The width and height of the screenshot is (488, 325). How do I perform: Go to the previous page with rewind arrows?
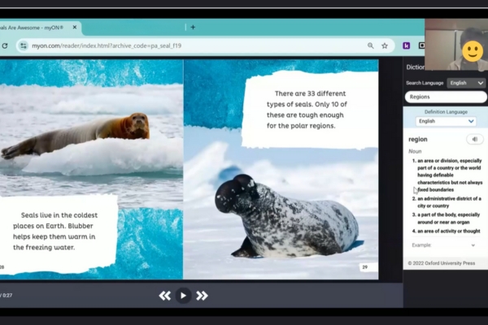coord(165,296)
